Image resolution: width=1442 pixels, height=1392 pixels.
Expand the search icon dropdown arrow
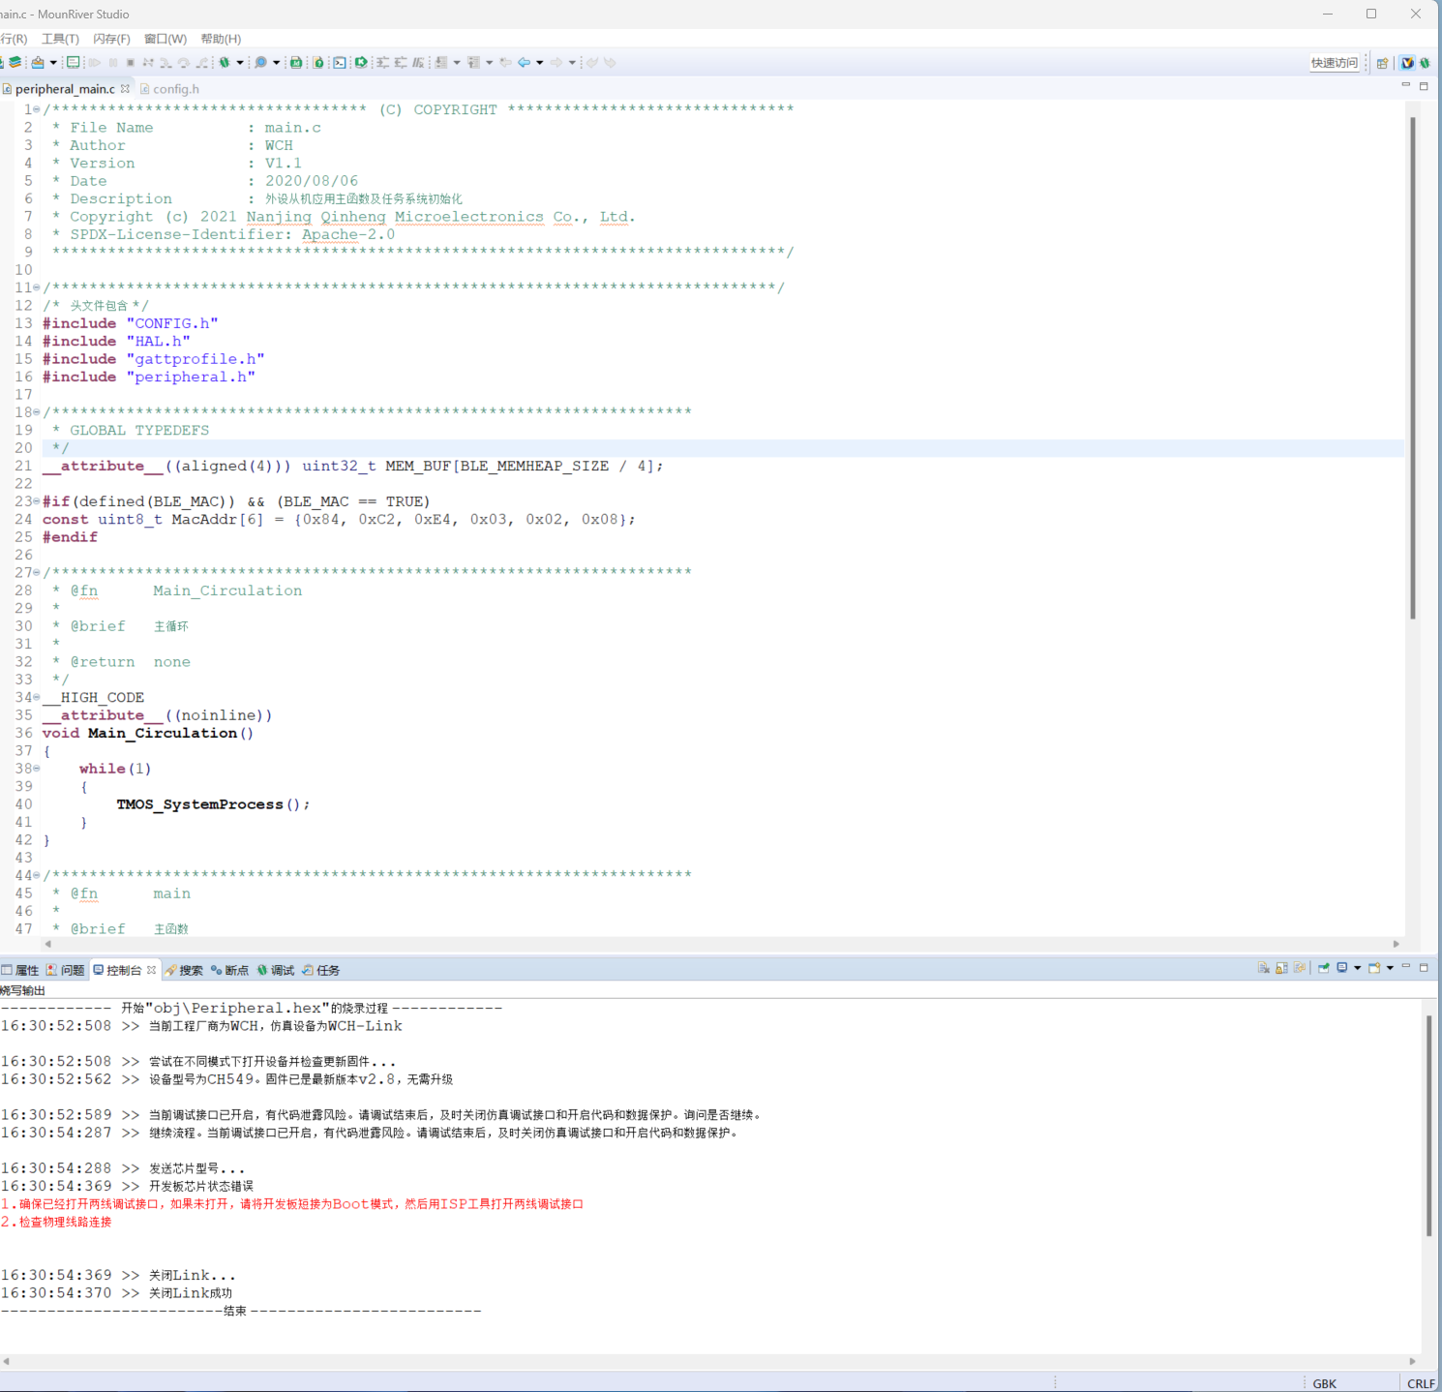point(276,63)
